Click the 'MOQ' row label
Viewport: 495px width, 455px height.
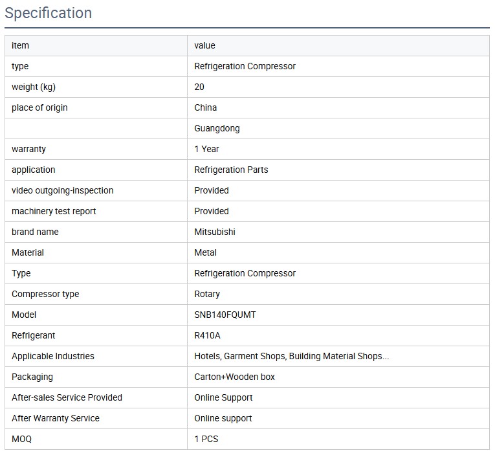[22, 439]
